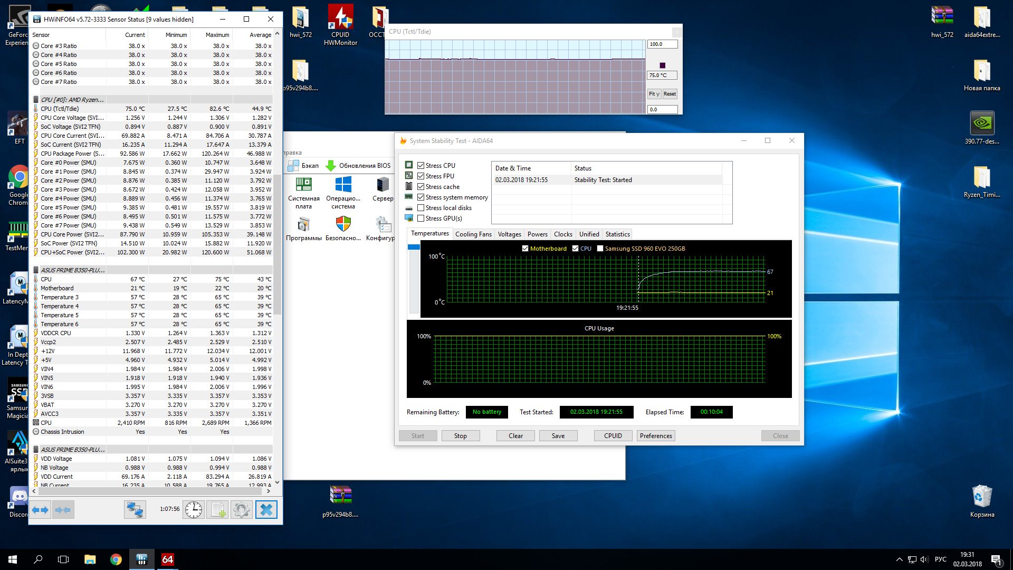Click HWiNFO remote network monitoring icon
This screenshot has width=1013, height=570.
coord(135,510)
